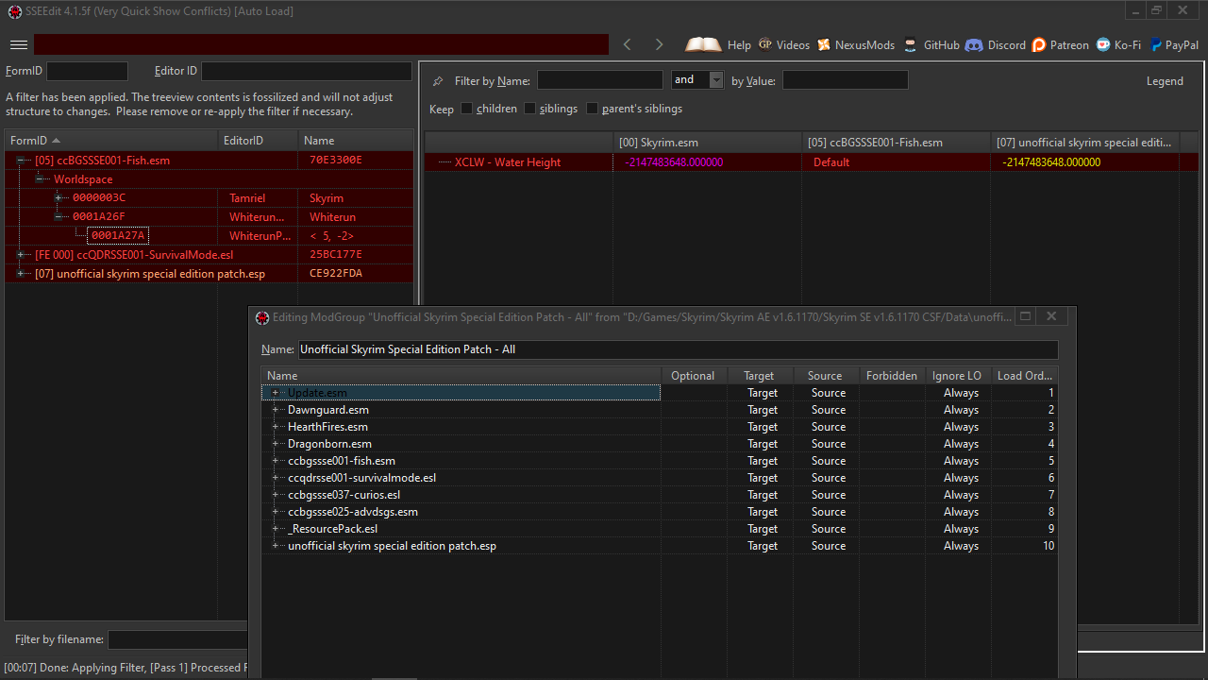Collapse the Worldspace tree node
Screen dimensions: 1208x680
coord(40,179)
